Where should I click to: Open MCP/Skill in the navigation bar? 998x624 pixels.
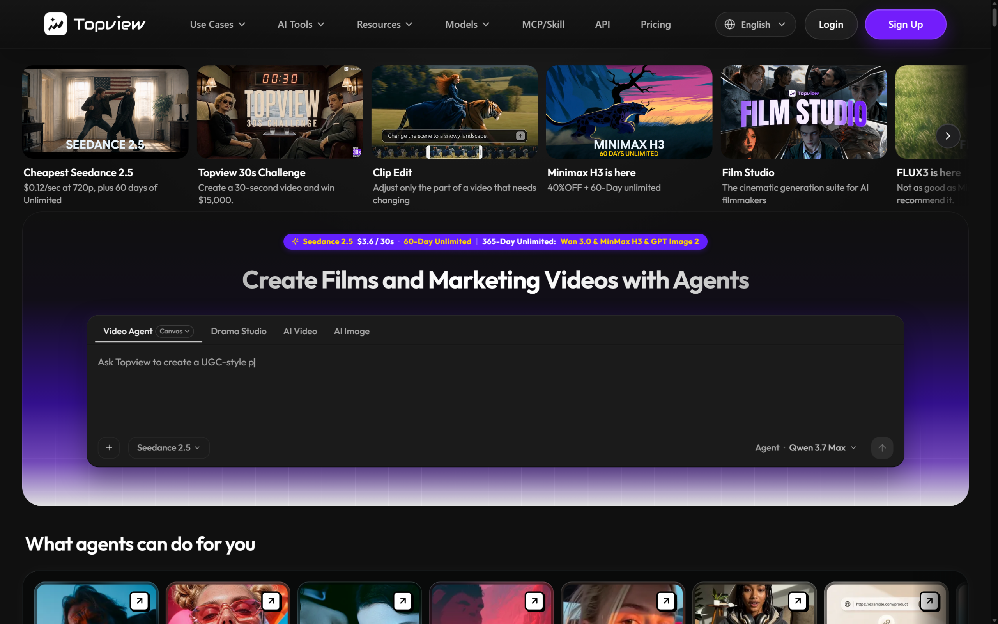[543, 24]
